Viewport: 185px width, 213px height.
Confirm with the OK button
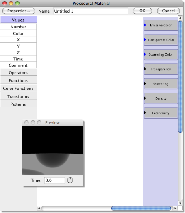pyautogui.click(x=142, y=11)
